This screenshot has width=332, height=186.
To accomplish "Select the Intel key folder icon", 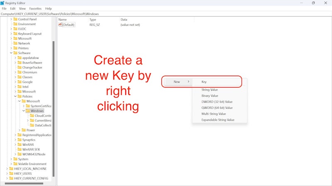I will (20, 87).
